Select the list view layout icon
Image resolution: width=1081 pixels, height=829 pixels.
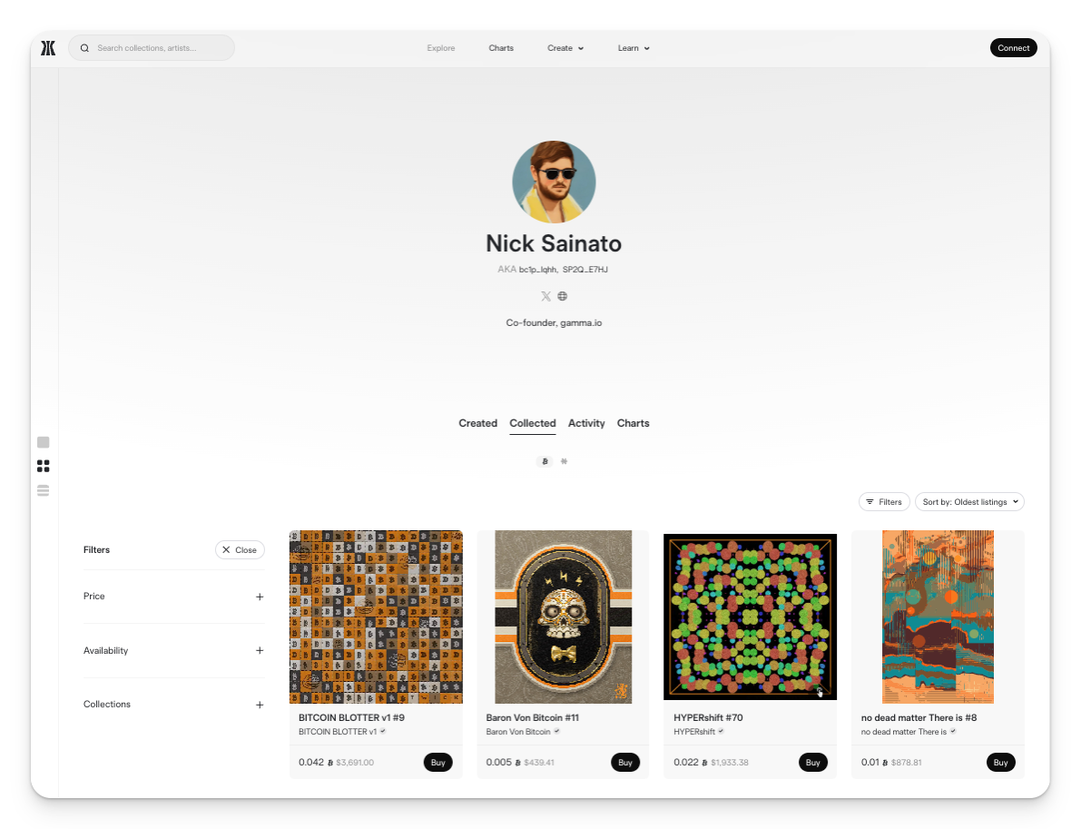pos(44,490)
